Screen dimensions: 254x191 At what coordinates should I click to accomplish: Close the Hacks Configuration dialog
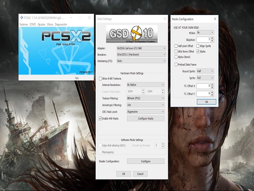[215, 19]
